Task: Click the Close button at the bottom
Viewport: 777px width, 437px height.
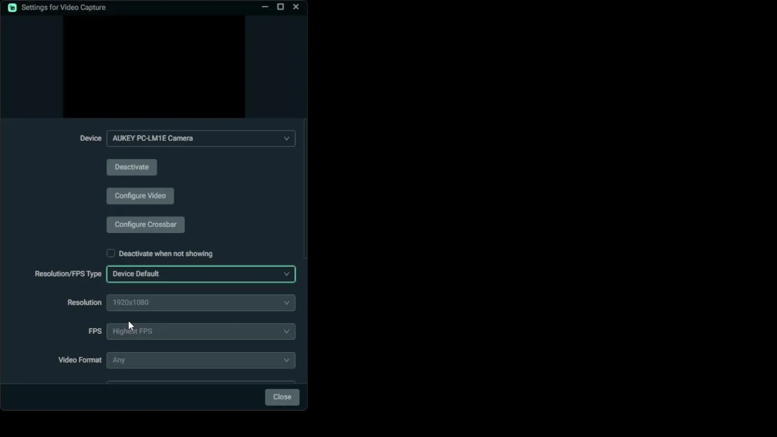Action: (282, 397)
